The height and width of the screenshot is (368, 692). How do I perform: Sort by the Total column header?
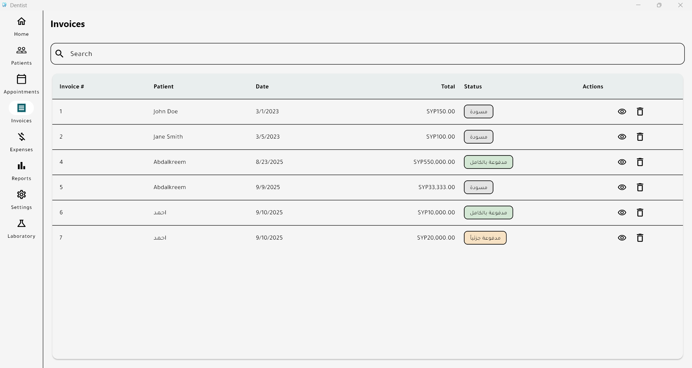tap(448, 87)
